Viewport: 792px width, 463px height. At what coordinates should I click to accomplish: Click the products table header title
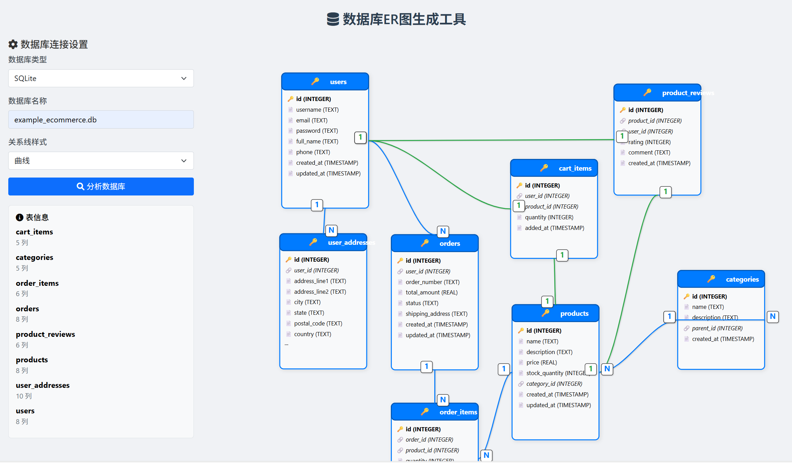(574, 313)
